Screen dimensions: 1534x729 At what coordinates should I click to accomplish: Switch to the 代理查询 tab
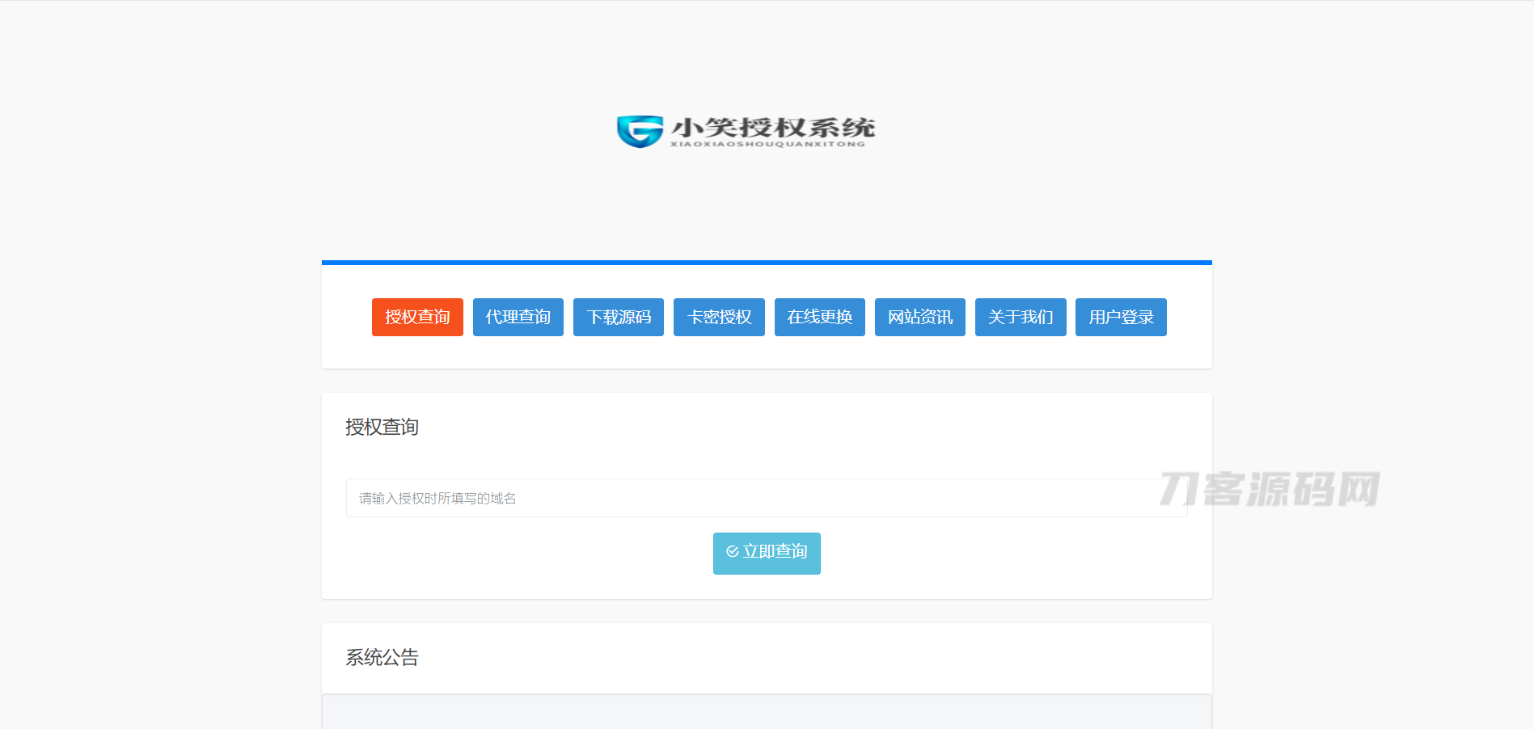click(518, 317)
